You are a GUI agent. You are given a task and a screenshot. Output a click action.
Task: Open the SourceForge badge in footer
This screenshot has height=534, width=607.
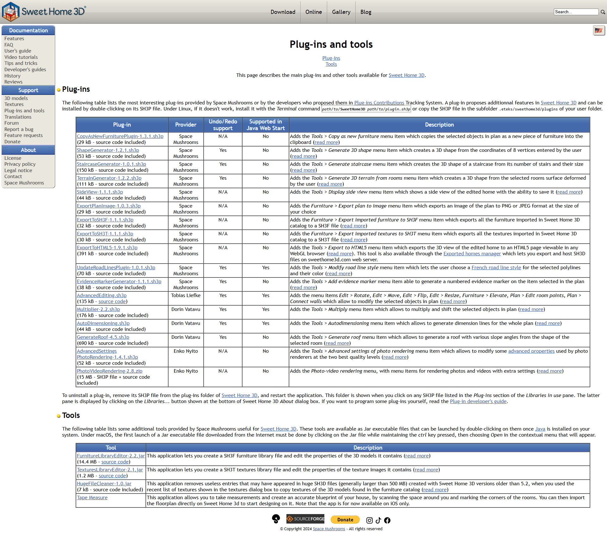coord(305,519)
